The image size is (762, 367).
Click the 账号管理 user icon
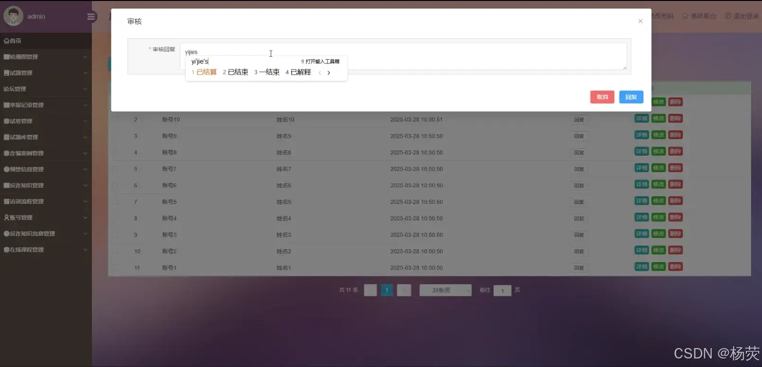pos(7,218)
